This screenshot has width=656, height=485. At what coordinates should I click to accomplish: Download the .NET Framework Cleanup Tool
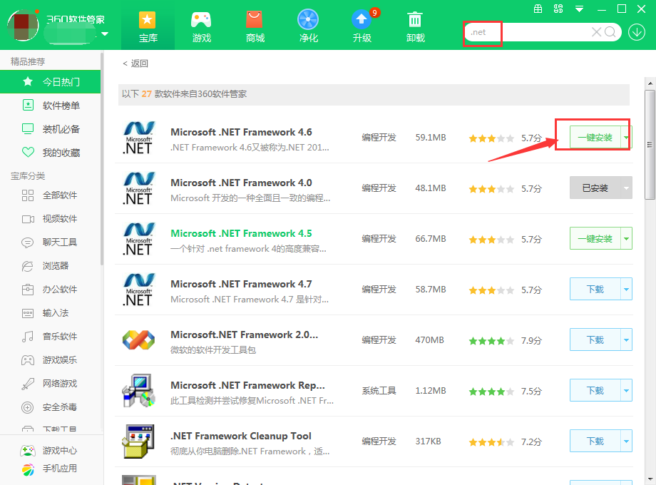tap(595, 441)
